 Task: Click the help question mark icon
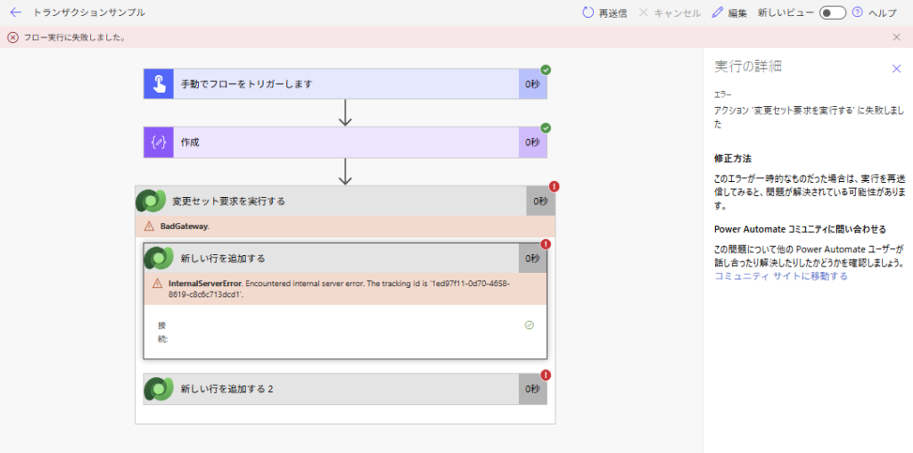click(858, 12)
